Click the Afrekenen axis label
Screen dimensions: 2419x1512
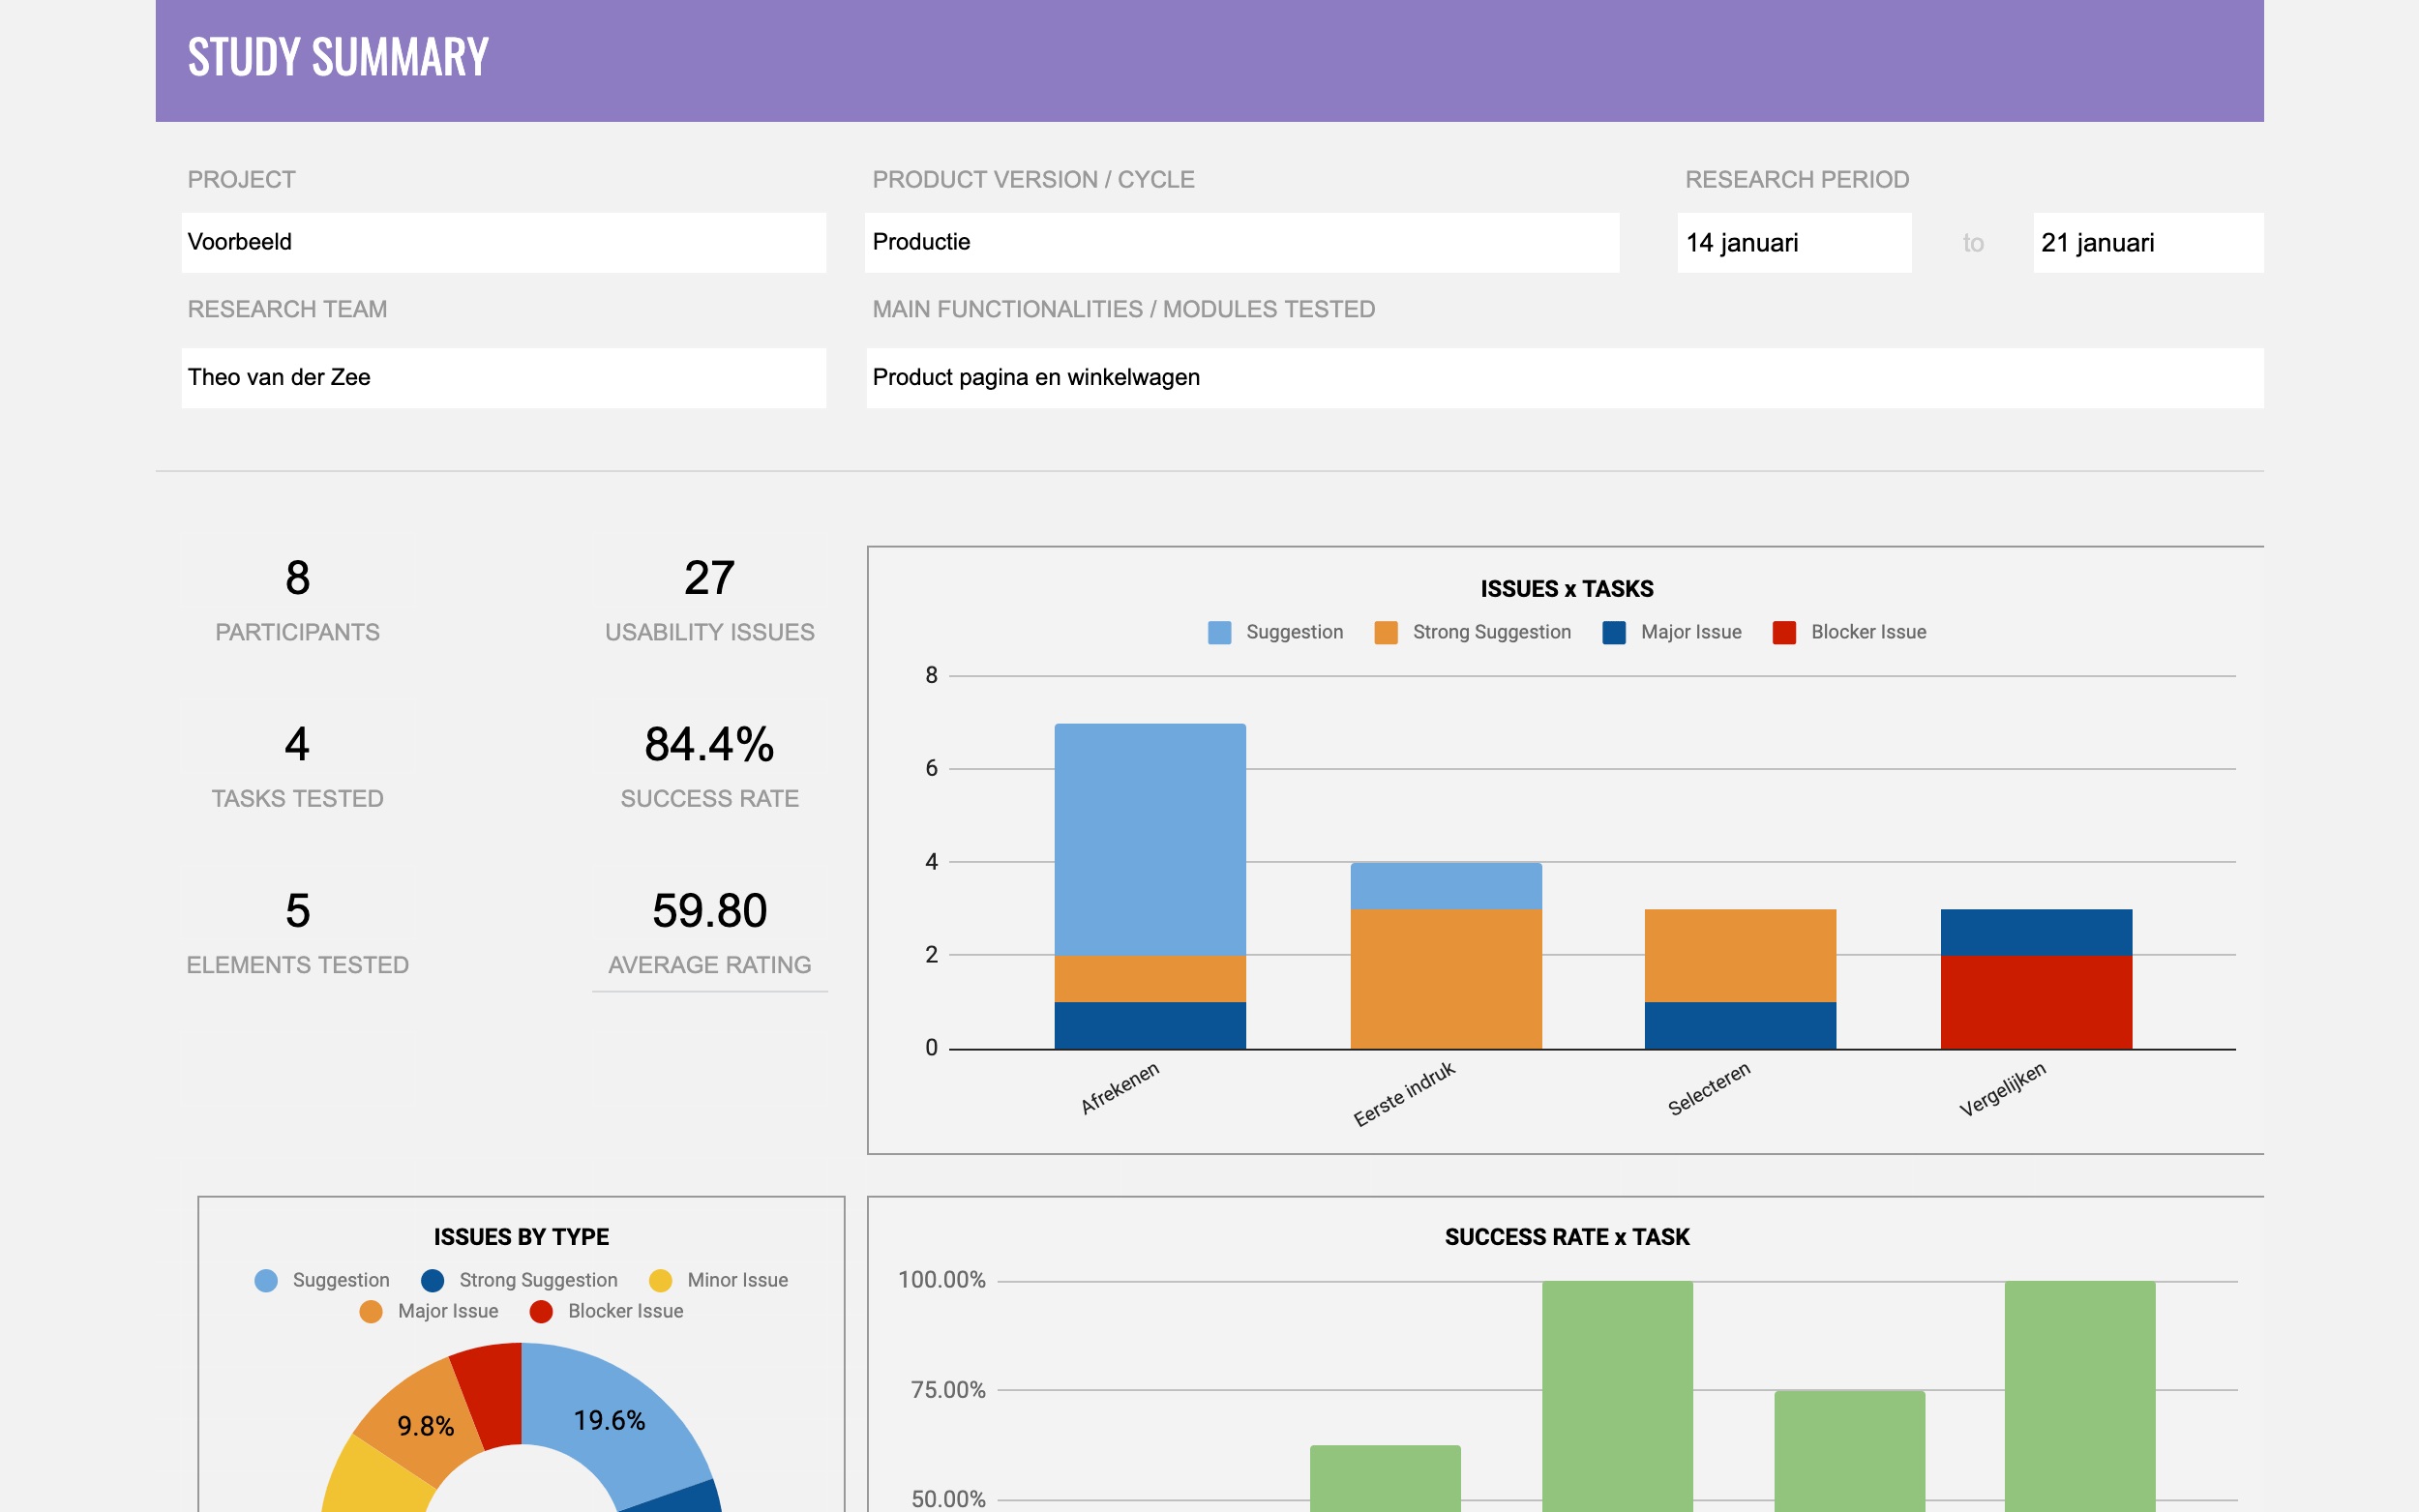click(x=1120, y=1088)
